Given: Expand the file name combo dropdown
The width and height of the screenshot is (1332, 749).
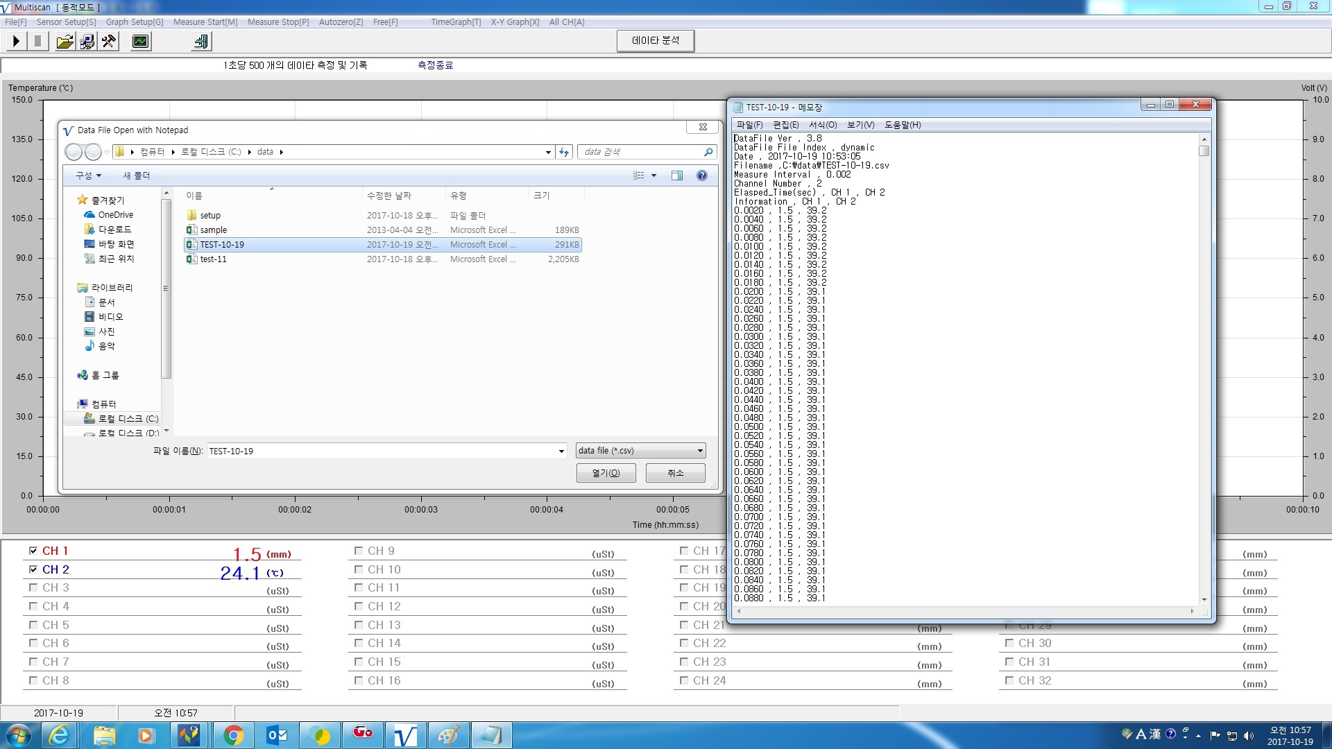Looking at the screenshot, I should (x=561, y=451).
